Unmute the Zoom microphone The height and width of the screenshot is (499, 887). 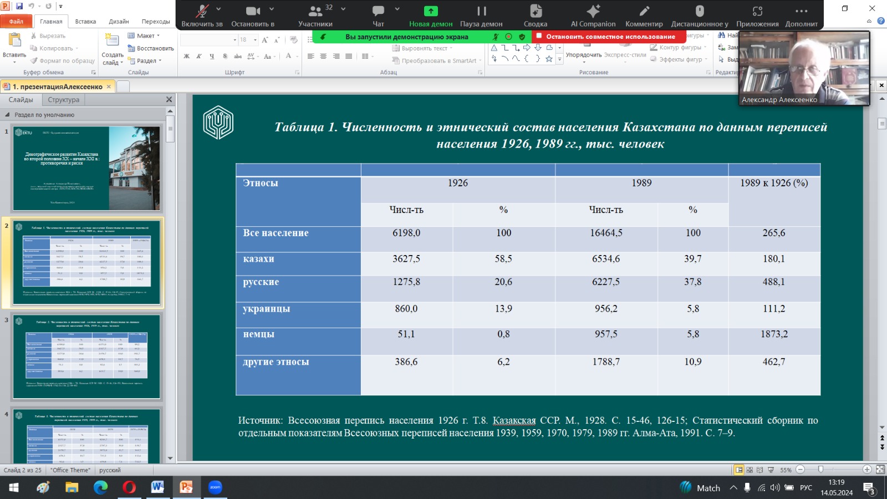202,11
